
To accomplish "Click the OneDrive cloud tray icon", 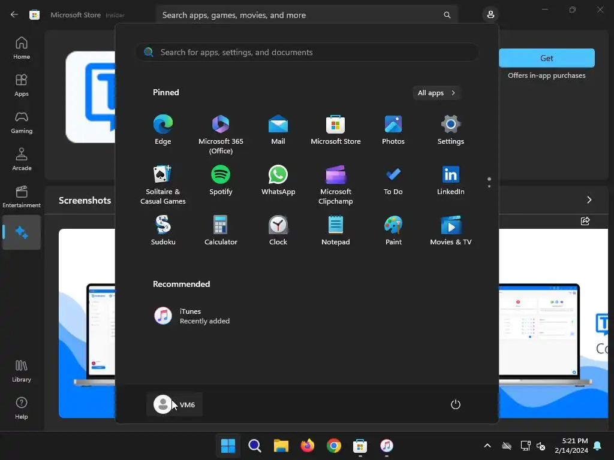I will pos(507,446).
